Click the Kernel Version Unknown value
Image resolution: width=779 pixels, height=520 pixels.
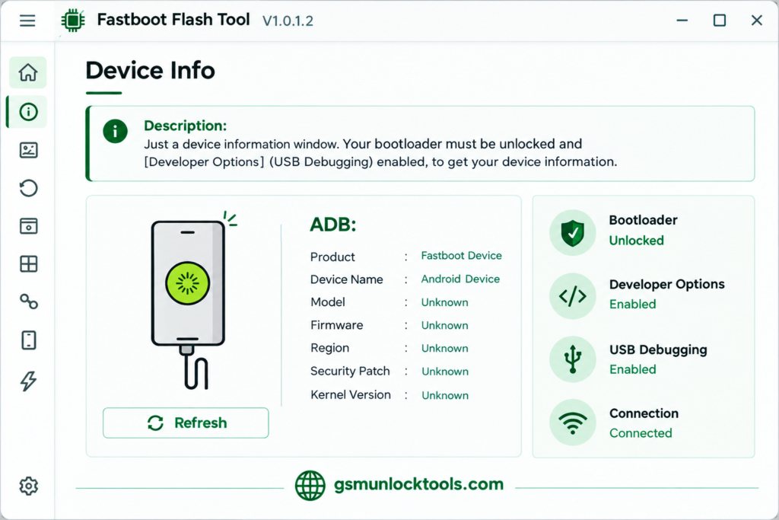[x=444, y=395]
